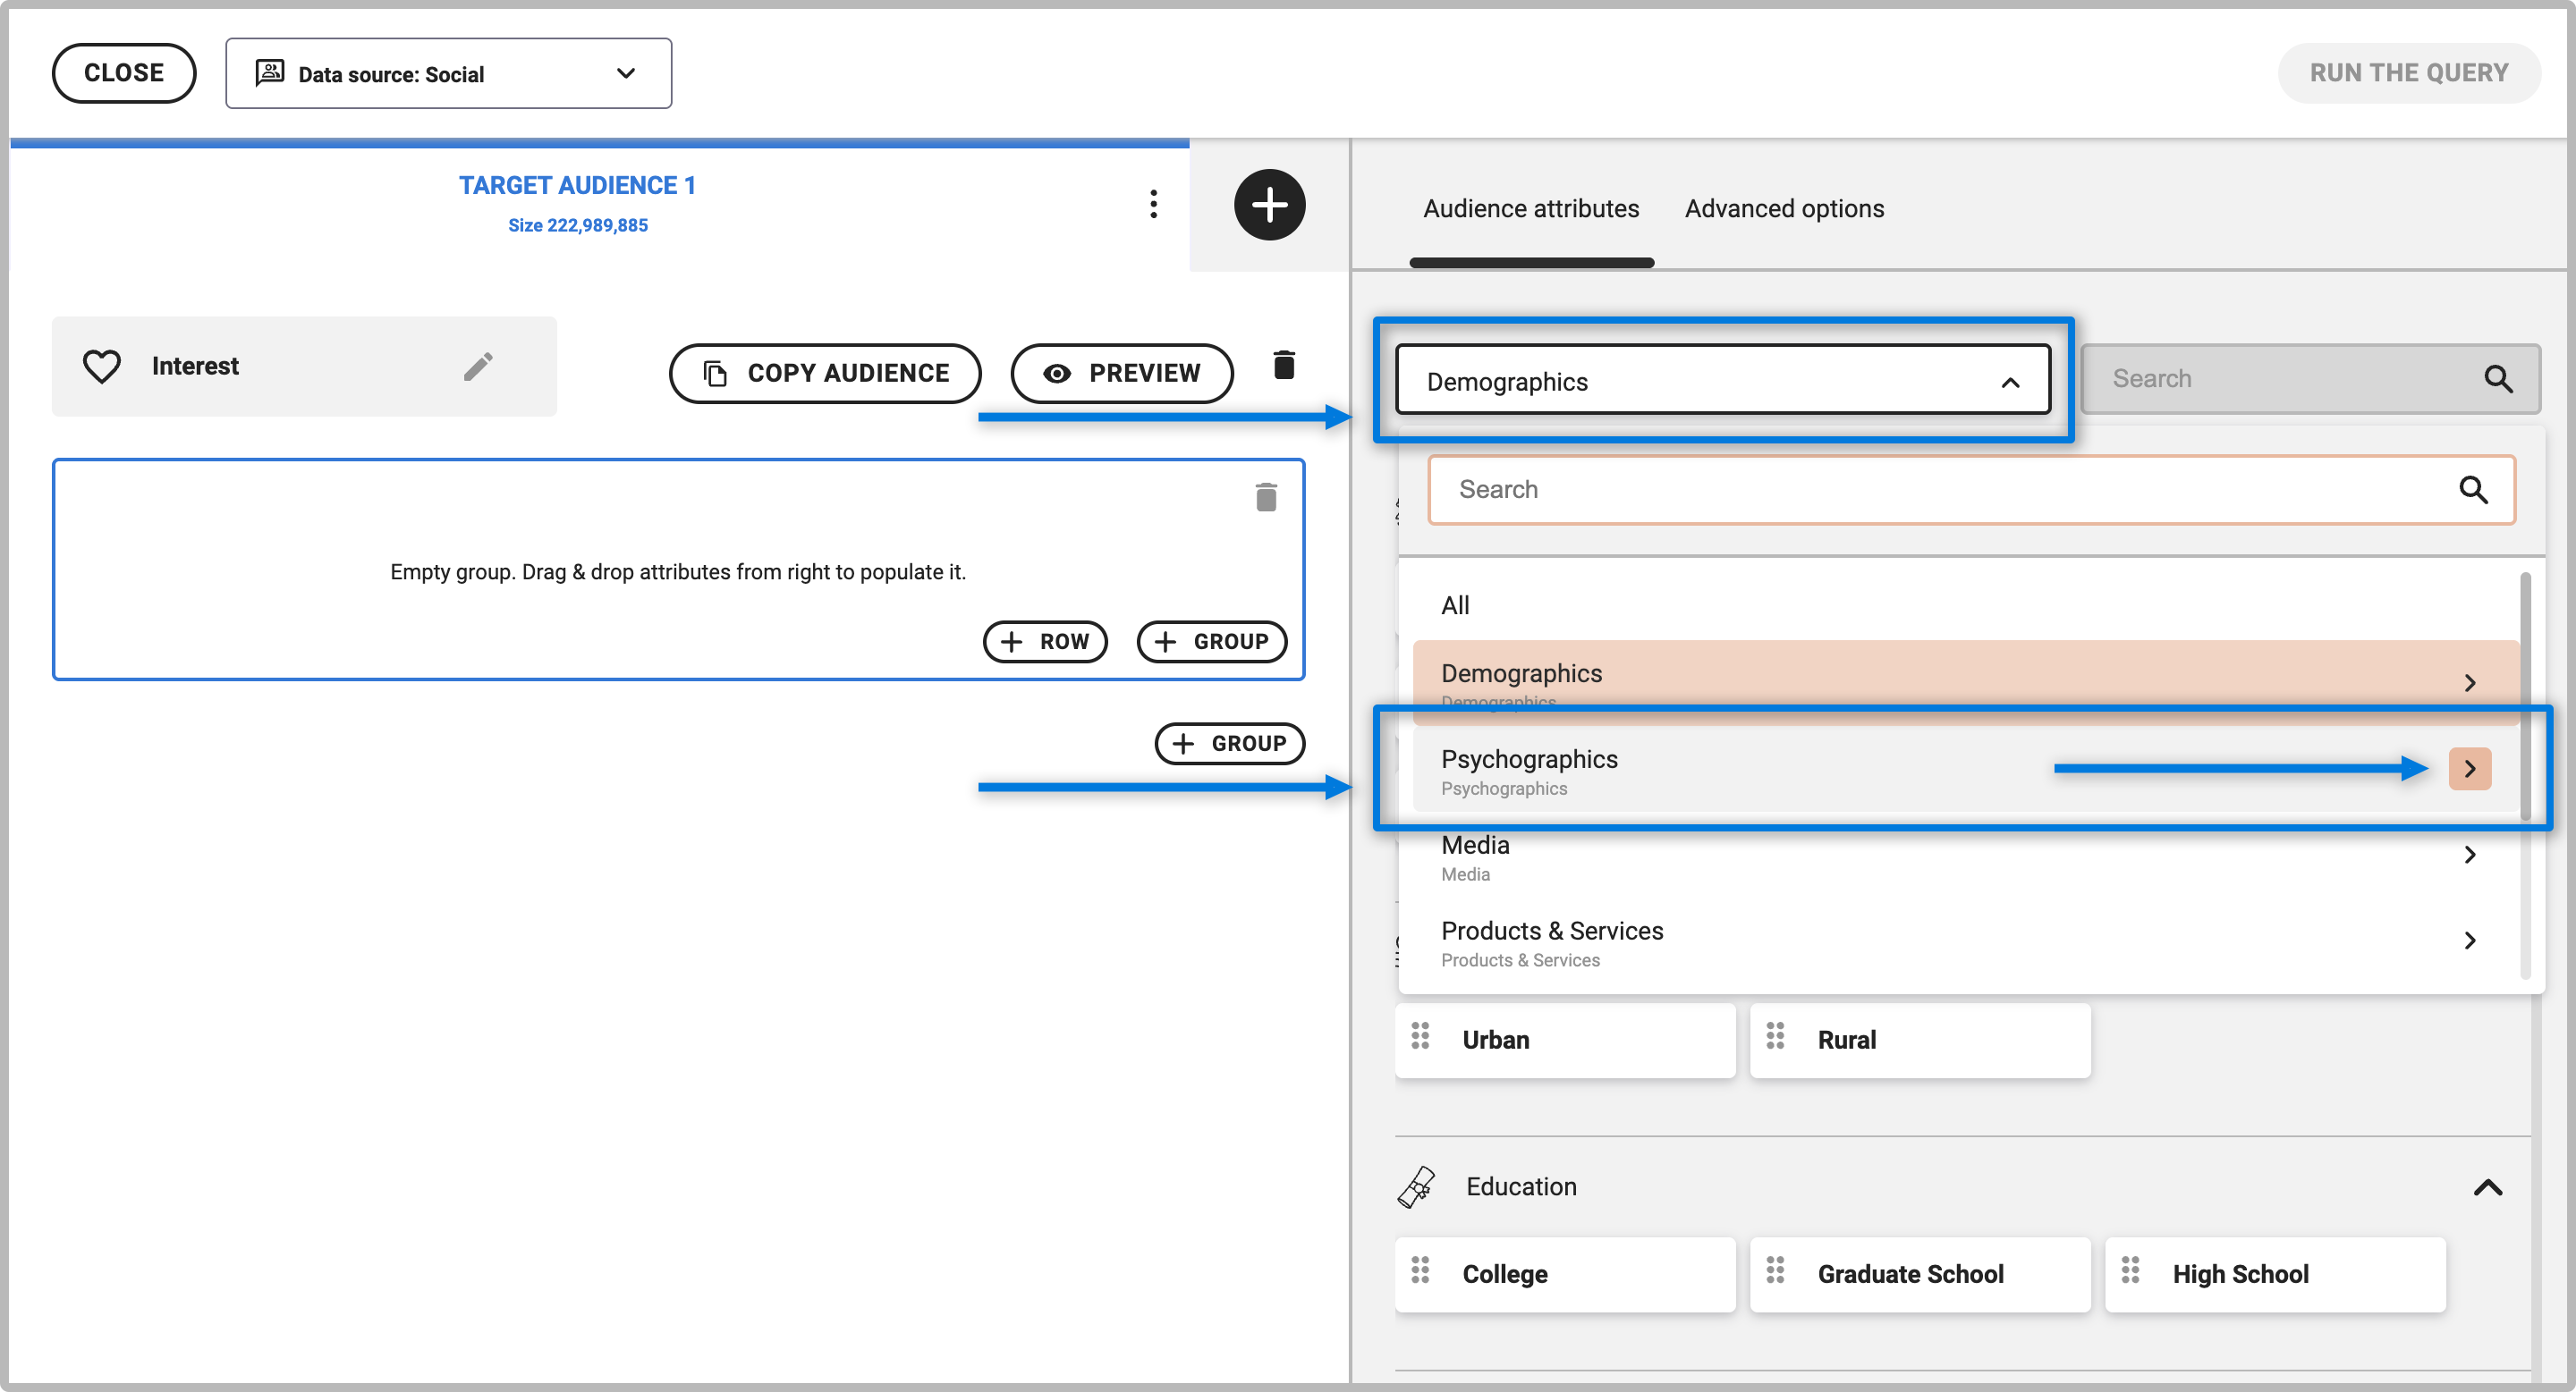Click the magnifier icon in the dropdown search box
Screen dimensions: 2576x1392
click(x=2472, y=490)
